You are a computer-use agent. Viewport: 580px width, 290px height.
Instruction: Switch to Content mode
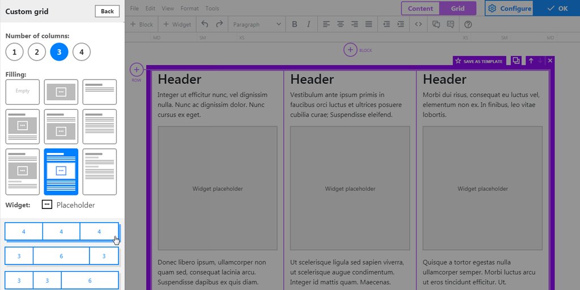[x=420, y=8]
